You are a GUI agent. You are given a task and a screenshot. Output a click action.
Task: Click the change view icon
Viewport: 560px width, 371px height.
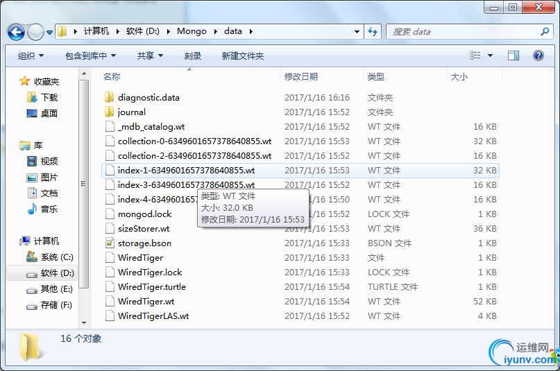475,55
